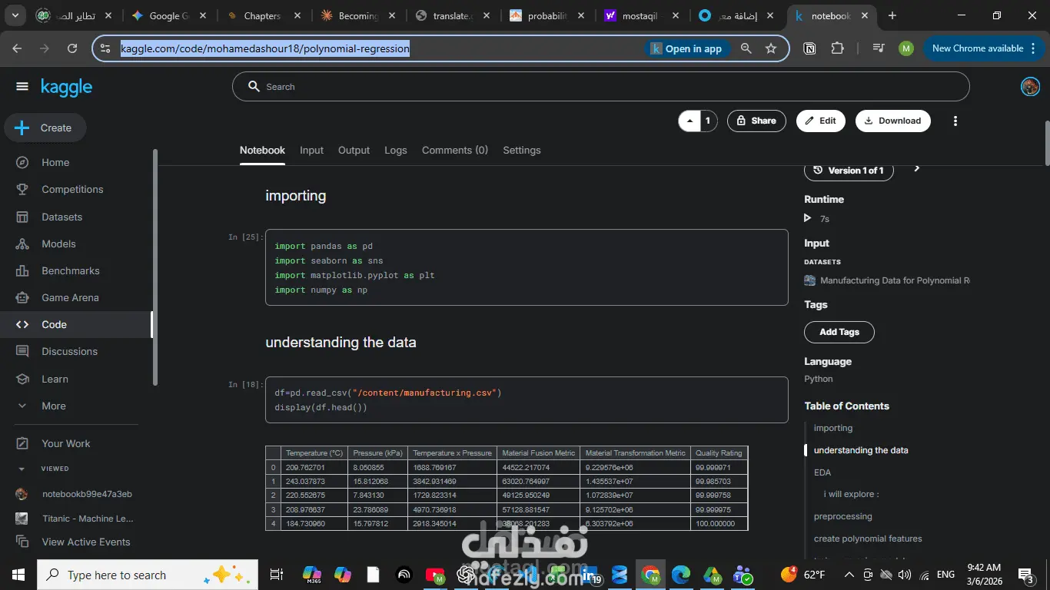The image size is (1050, 590).
Task: Switch to the Output tab
Action: click(354, 151)
